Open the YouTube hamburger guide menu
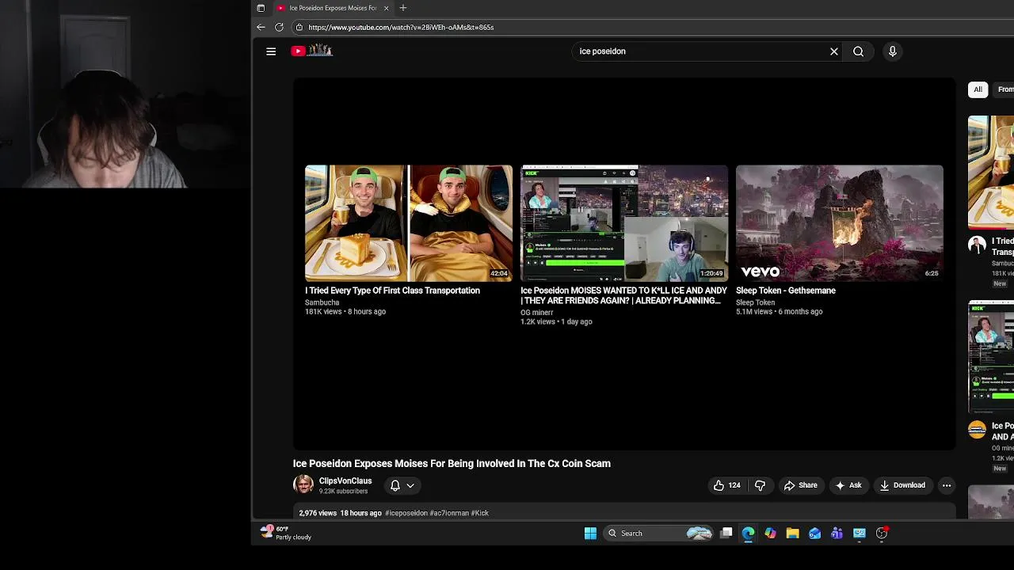The width and height of the screenshot is (1014, 570). point(271,51)
